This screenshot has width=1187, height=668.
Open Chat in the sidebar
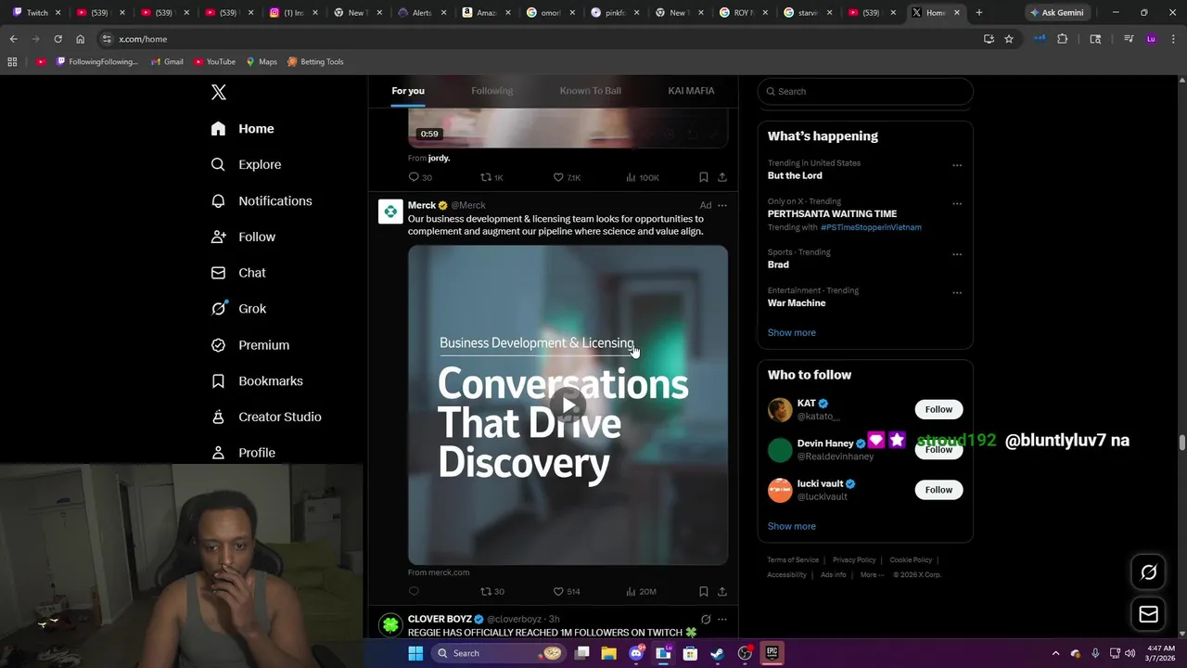[x=238, y=273]
